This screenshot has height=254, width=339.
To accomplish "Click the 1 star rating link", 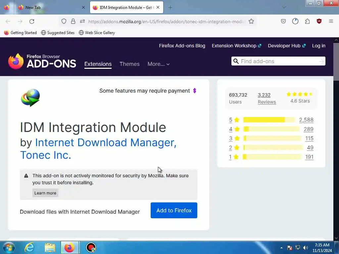I will 234,157.
